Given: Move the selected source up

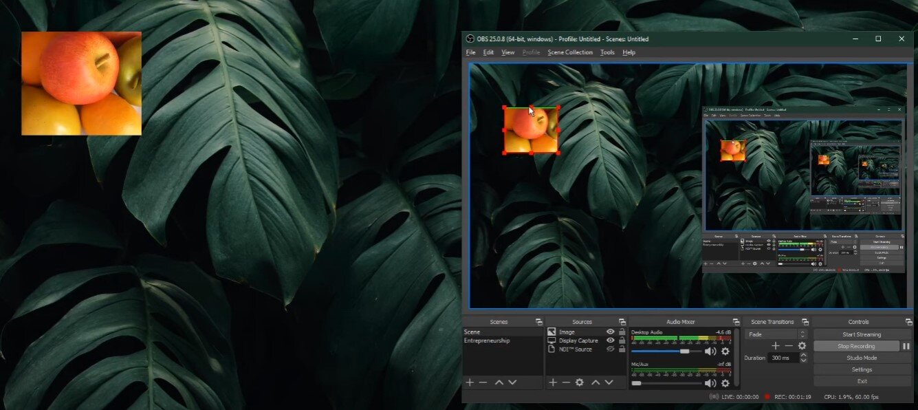Looking at the screenshot, I should pyautogui.click(x=595, y=382).
